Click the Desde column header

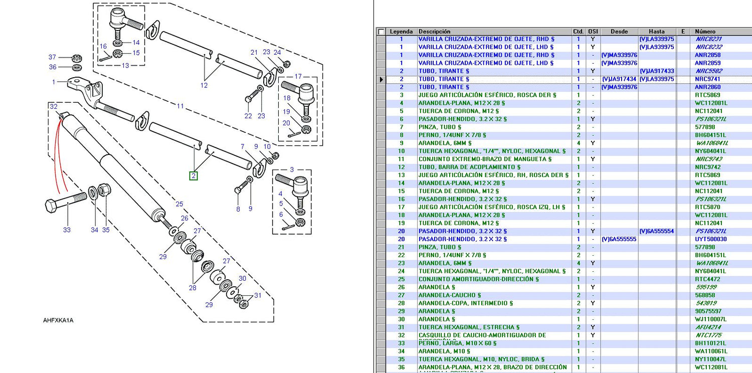coord(619,32)
